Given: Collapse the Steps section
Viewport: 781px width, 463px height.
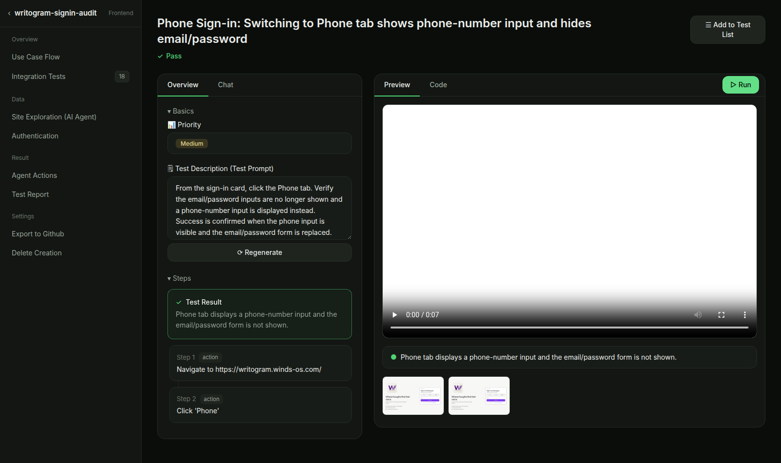Looking at the screenshot, I should (179, 278).
